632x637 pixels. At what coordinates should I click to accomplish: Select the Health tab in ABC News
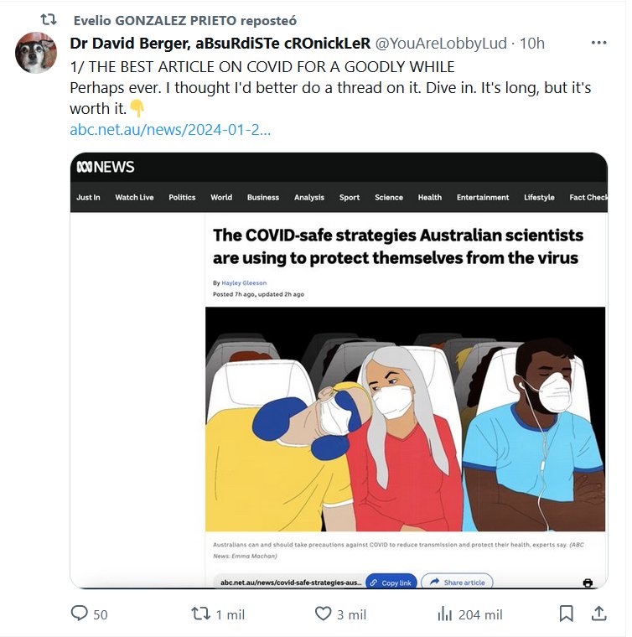(x=430, y=198)
